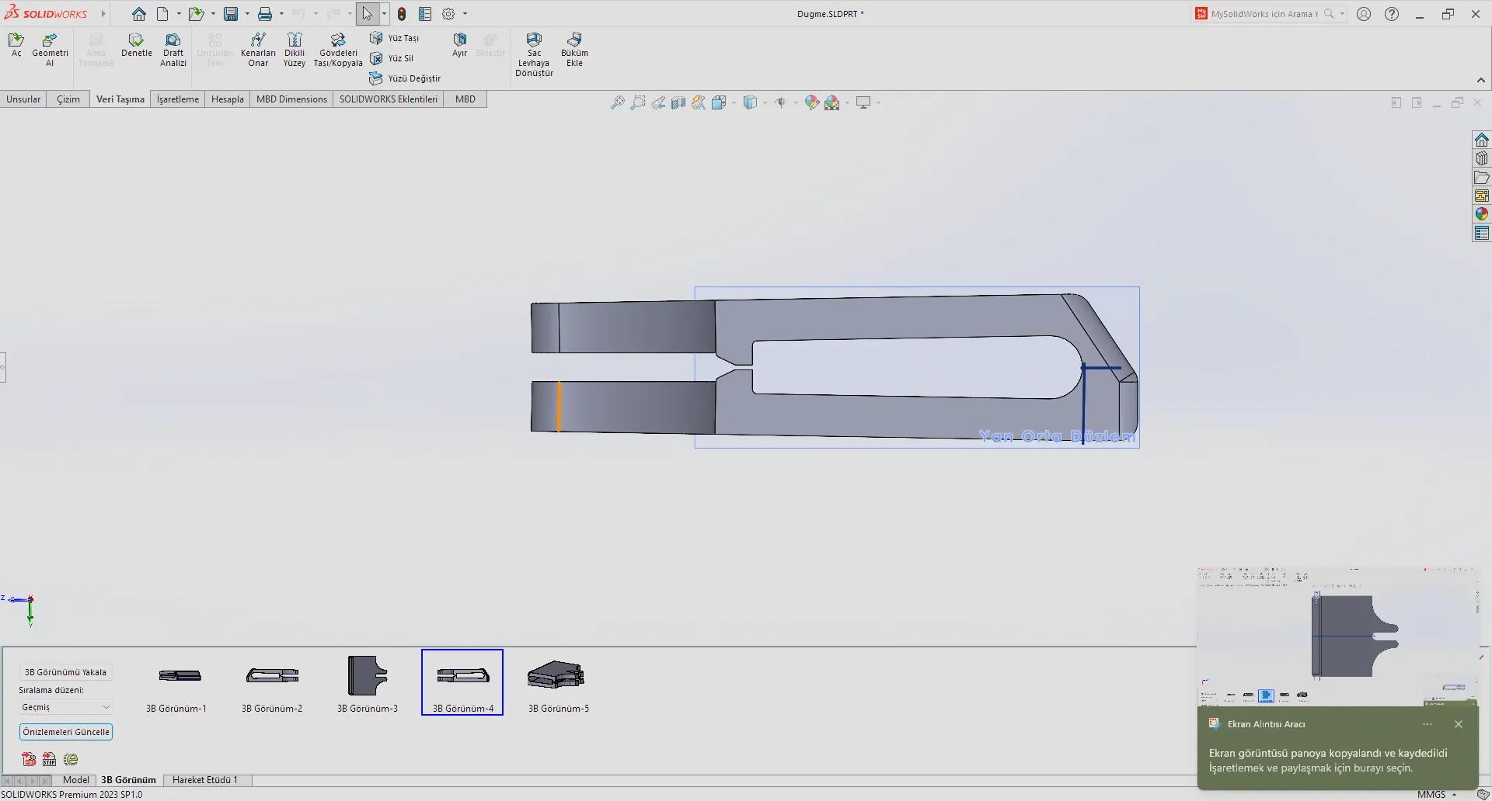Click Publish STEP 242 file icon
The image size is (1492, 801).
tap(49, 759)
